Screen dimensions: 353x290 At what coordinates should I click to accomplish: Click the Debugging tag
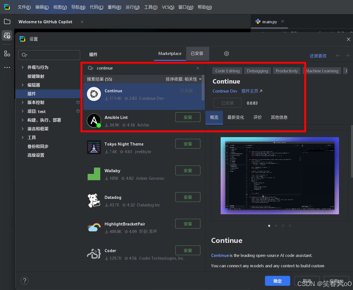coord(258,71)
